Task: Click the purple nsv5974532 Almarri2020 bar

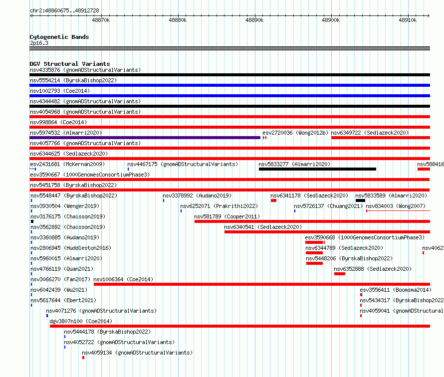Action: (x=145, y=138)
